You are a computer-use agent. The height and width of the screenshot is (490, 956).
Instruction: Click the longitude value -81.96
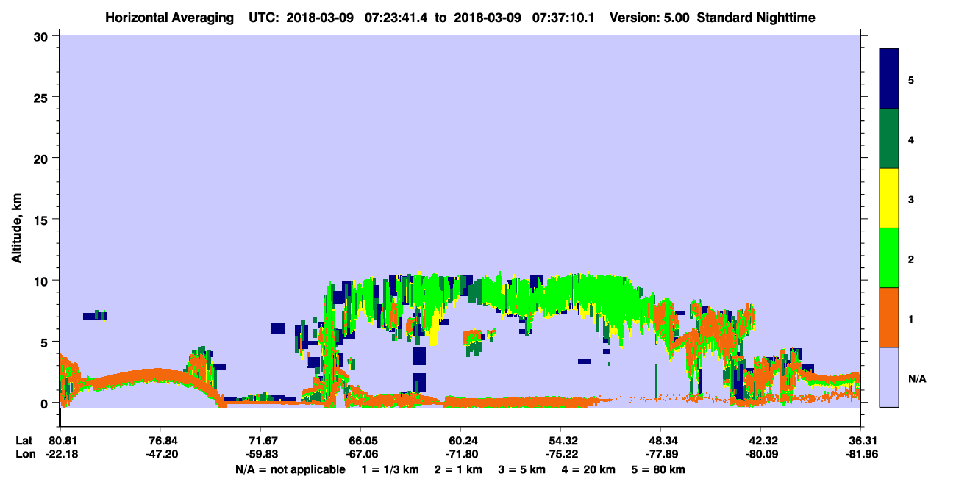pos(860,454)
